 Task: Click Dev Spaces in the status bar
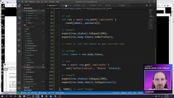(60, 93)
